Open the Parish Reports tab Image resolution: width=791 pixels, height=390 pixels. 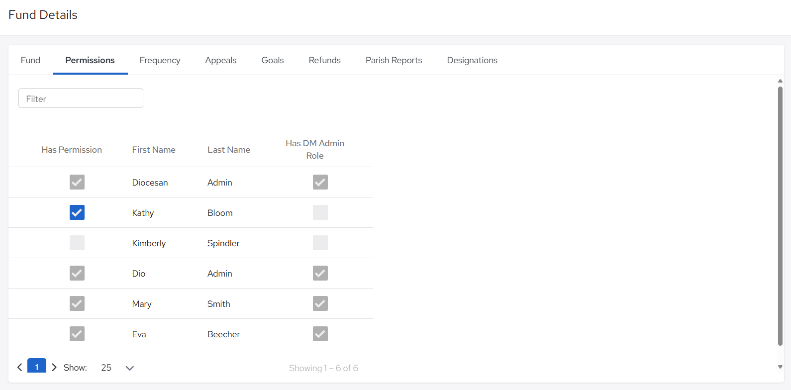click(394, 60)
